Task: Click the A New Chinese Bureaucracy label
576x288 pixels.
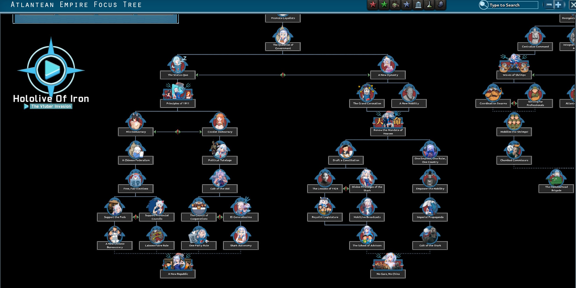Action: point(115,245)
